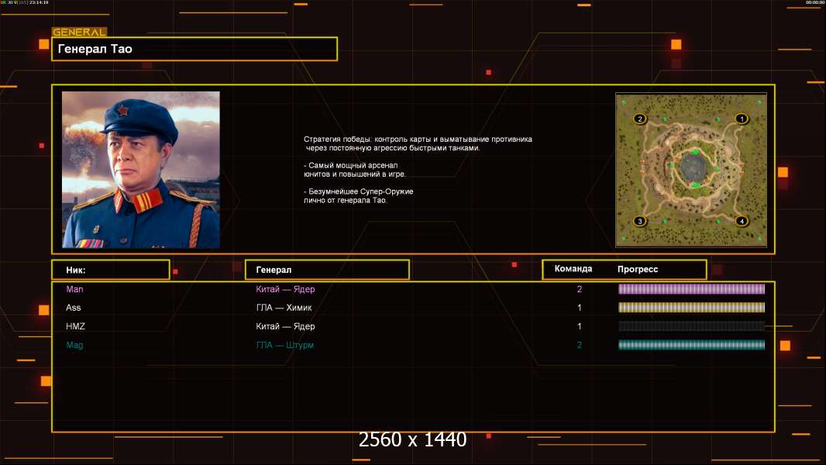Image resolution: width=826 pixels, height=465 pixels.
Task: Click the General Tao portrait image
Action: tap(141, 170)
